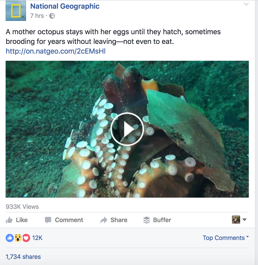Play the octopus video
The height and width of the screenshot is (265, 258).
(127, 129)
